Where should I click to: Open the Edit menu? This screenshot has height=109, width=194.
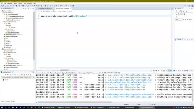pos(5,3)
